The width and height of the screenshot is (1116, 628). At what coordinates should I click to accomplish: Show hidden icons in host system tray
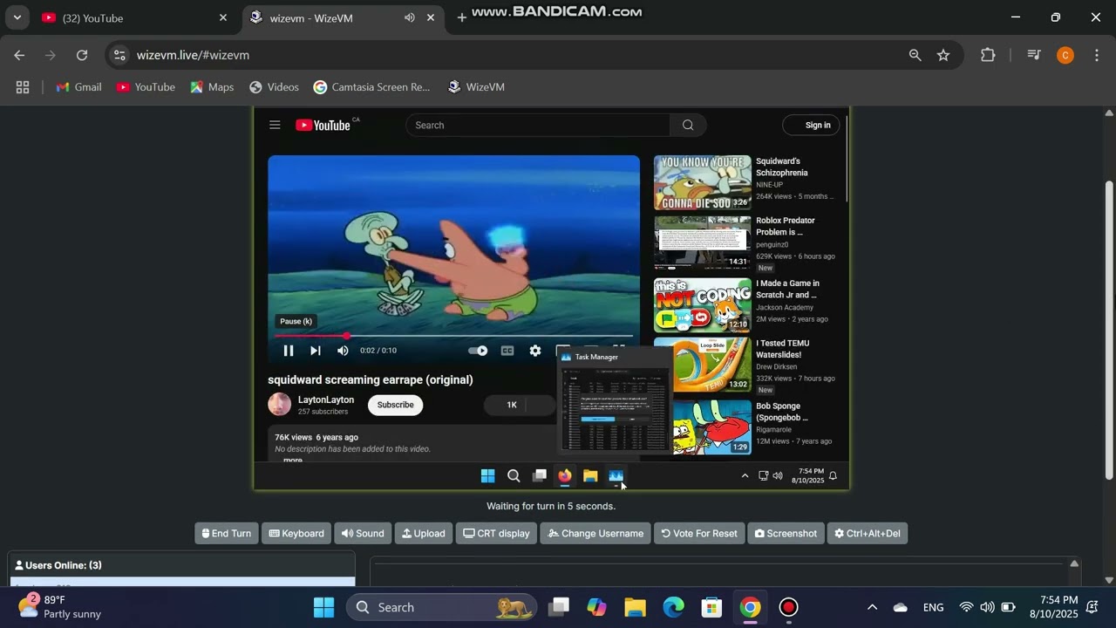pyautogui.click(x=872, y=607)
